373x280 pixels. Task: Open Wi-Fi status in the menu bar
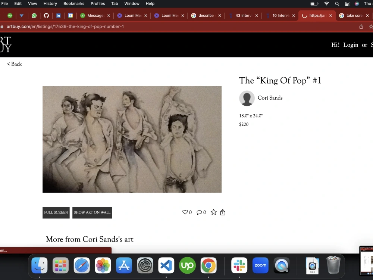coord(327,4)
